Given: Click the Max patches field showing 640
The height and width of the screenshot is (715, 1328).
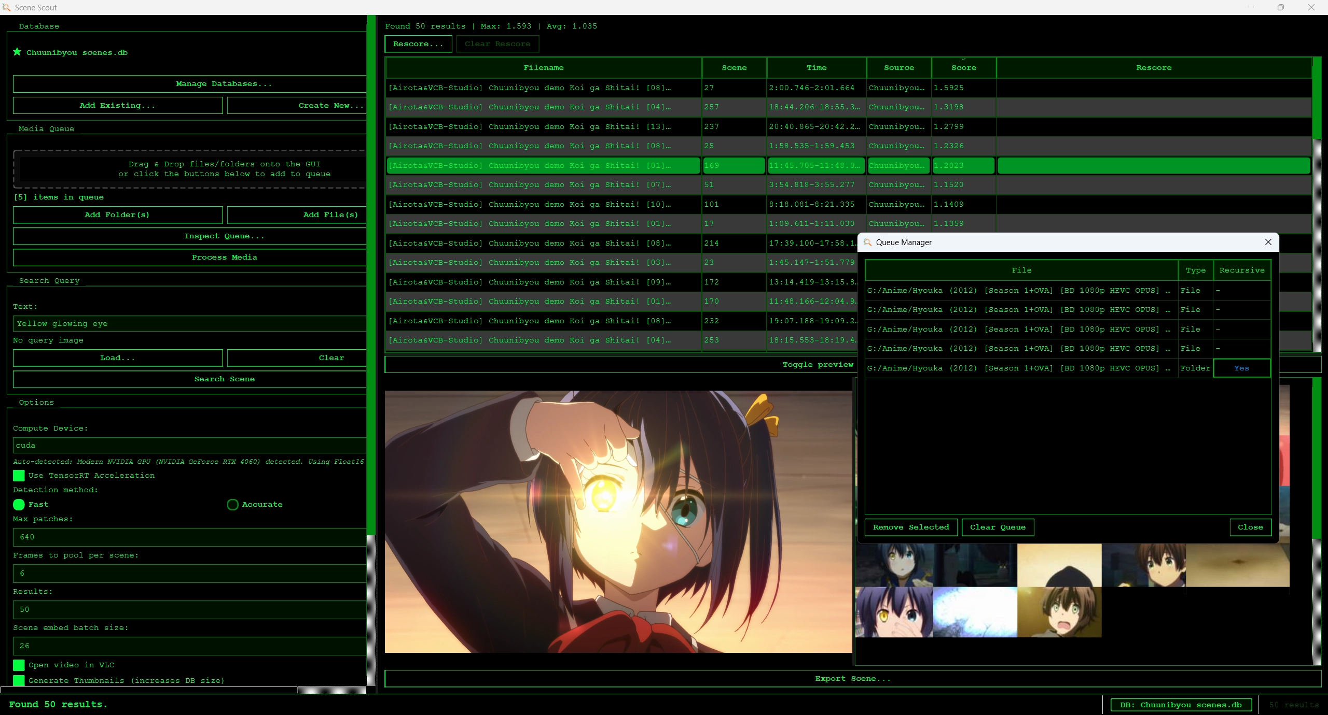Looking at the screenshot, I should click(x=189, y=537).
